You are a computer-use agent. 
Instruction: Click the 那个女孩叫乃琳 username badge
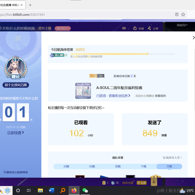pyautogui.click(x=16, y=85)
